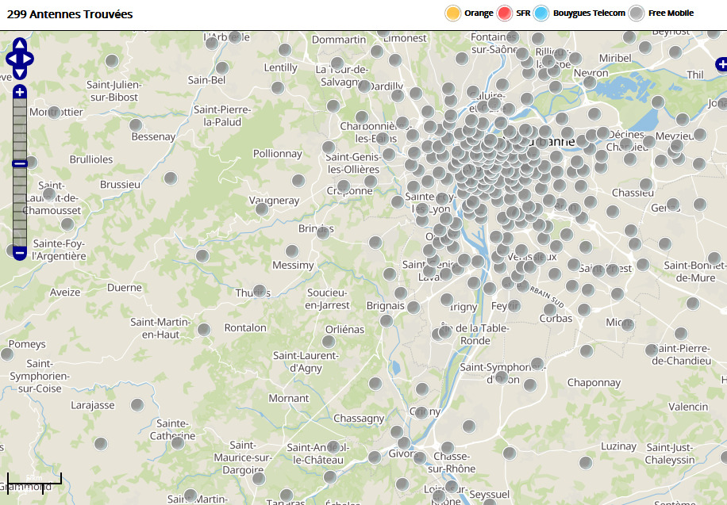This screenshot has width=727, height=505.
Task: Zoom out with the minus button
Action: tap(20, 252)
